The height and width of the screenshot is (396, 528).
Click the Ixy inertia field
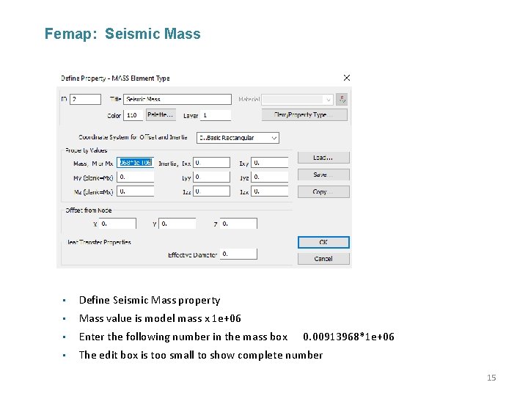pyautogui.click(x=270, y=163)
